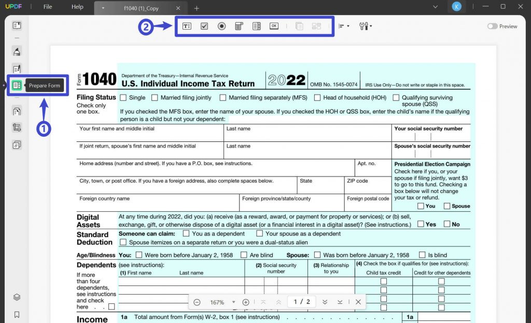The image size is (531, 323).
Task: Check the 'You as a dependent' checkbox
Action: 186,233
